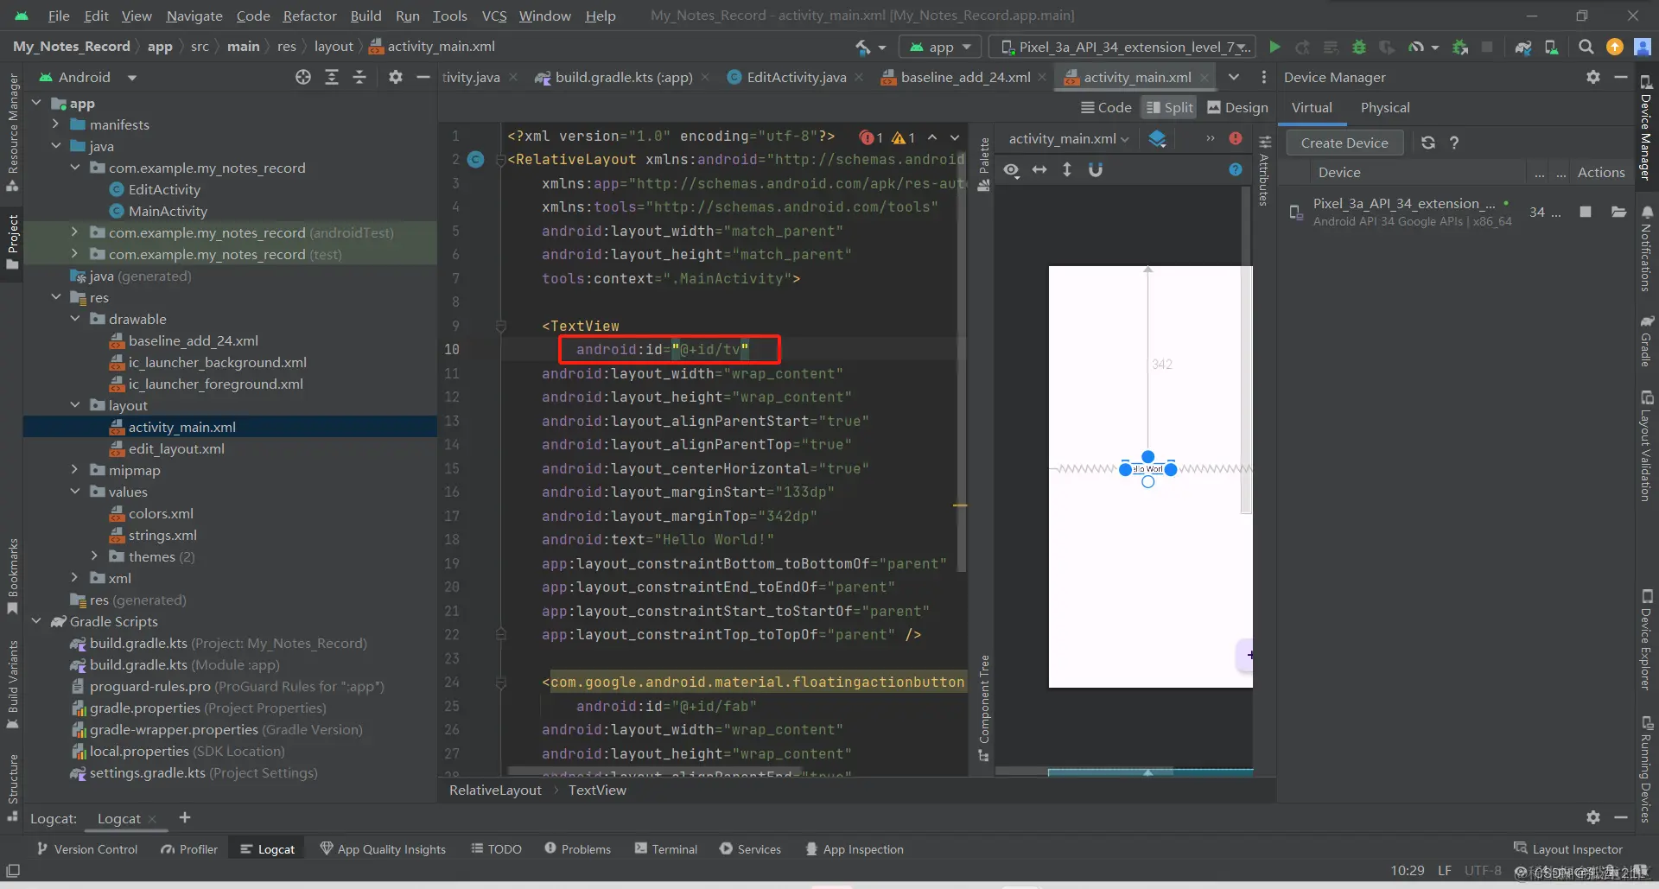Open Device Manager settings gear

coord(1593,77)
